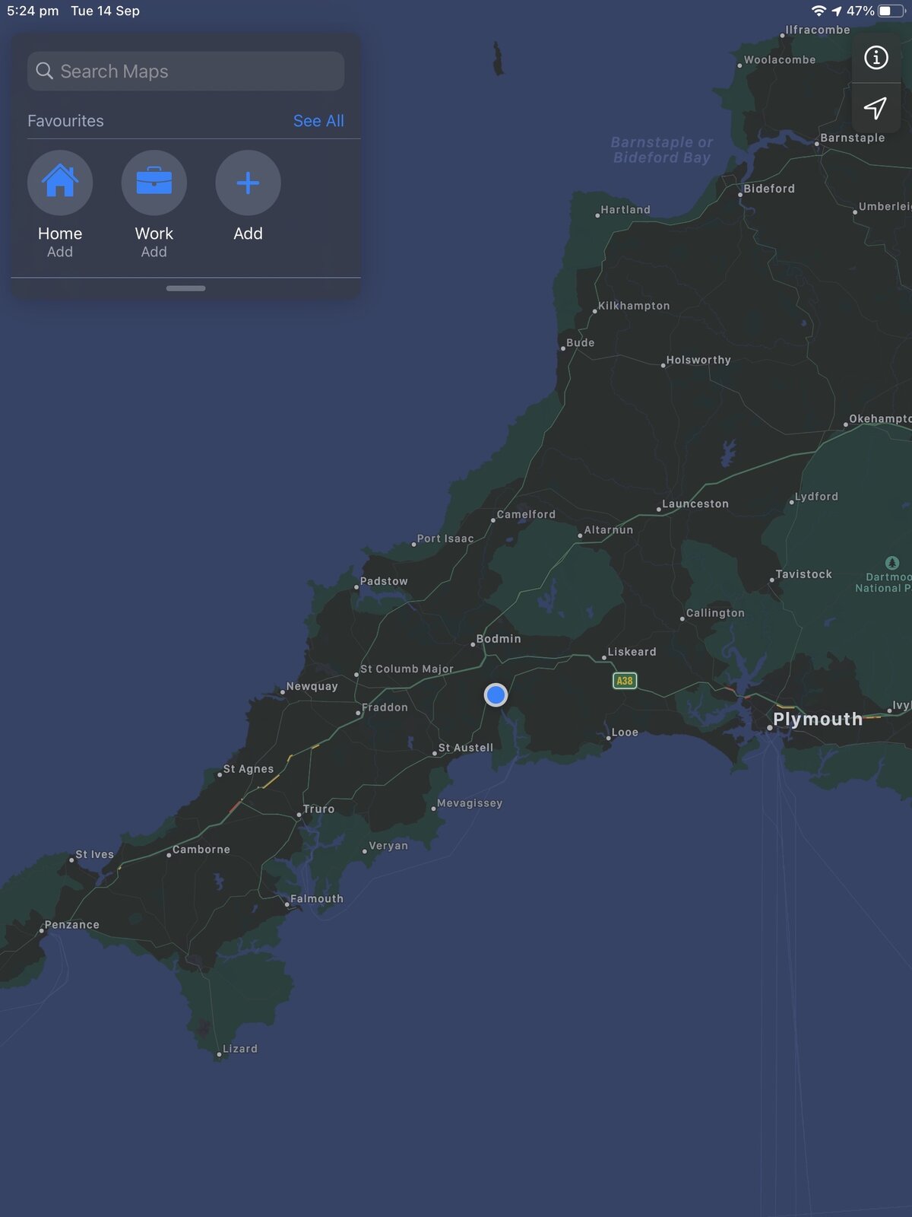Screen dimensions: 912x1217
Task: Select Plymouth city label
Action: (817, 719)
